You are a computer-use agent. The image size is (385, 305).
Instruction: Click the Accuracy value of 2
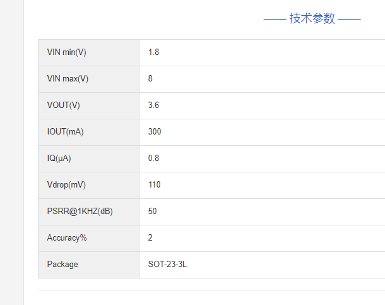150,238
